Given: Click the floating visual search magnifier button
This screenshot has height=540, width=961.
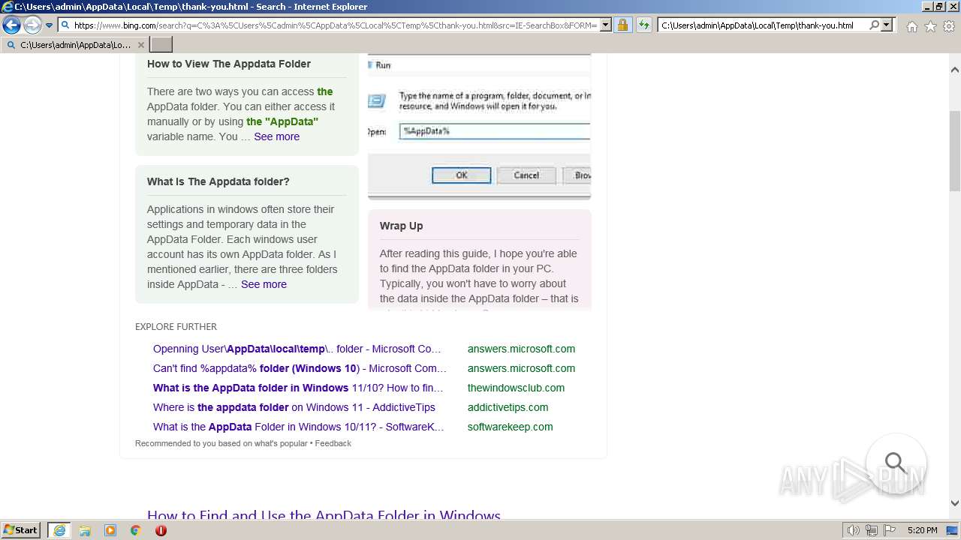Looking at the screenshot, I should pos(896,463).
